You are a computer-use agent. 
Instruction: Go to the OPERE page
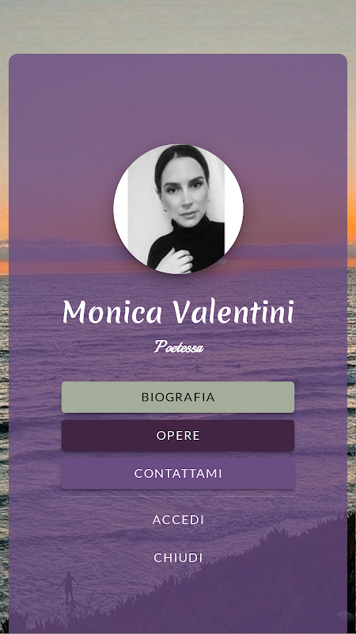(x=177, y=435)
